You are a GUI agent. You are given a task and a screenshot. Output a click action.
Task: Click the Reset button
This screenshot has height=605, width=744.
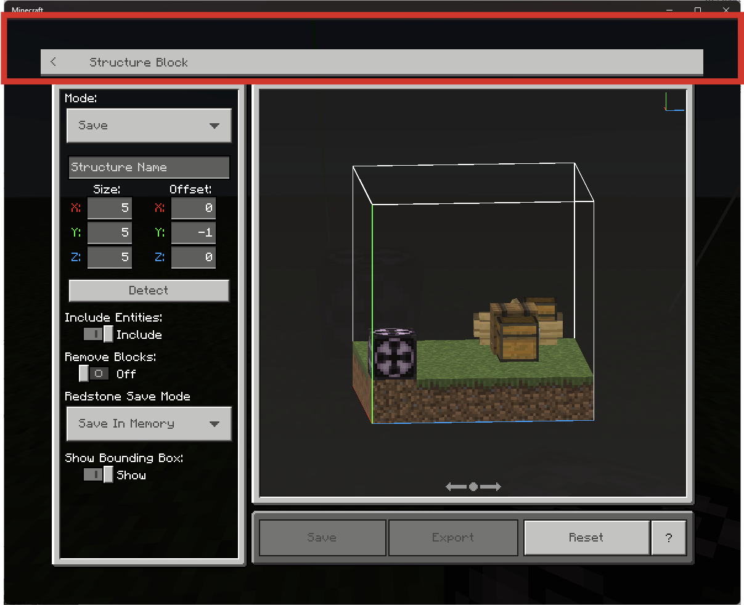[586, 538]
